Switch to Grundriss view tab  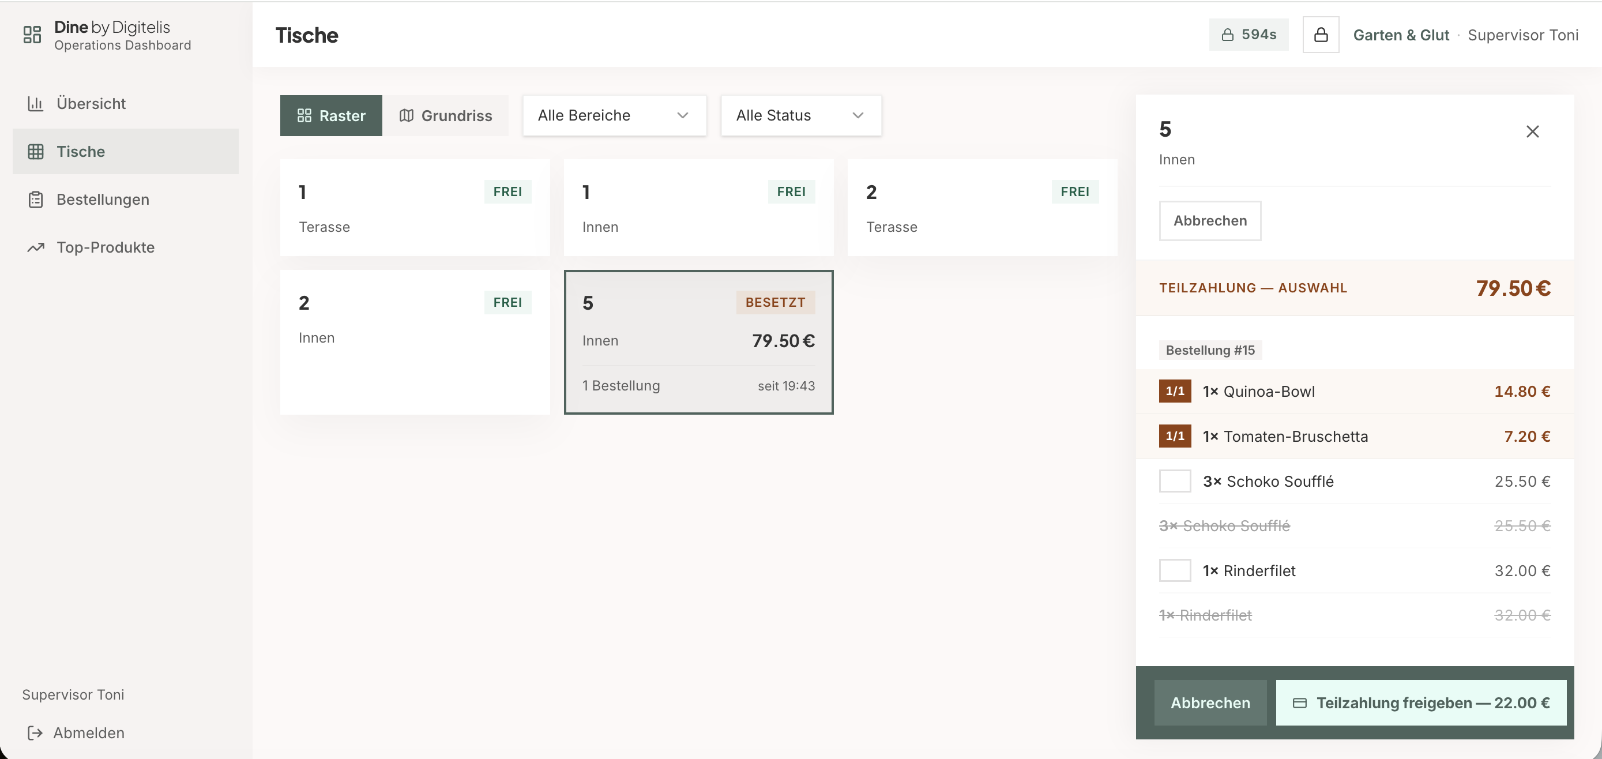click(445, 116)
